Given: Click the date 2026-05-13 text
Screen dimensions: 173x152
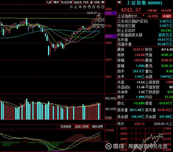Looking at the screenshot, I should pos(161,124).
